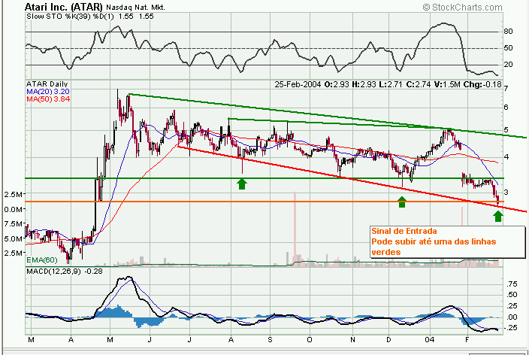Click the F month marker on time axis
The image size is (529, 355).
tap(467, 339)
